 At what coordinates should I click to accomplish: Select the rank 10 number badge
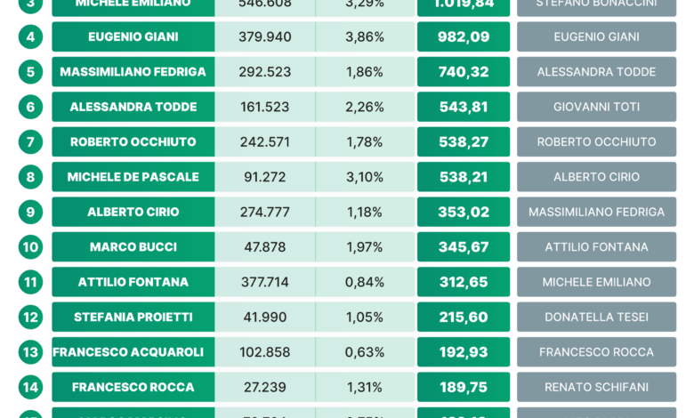[30, 247]
